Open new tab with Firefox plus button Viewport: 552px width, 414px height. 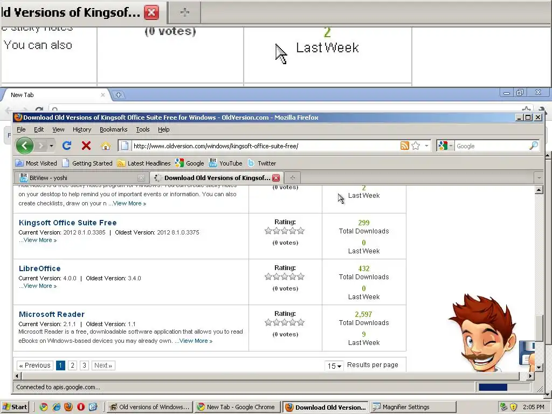point(292,178)
